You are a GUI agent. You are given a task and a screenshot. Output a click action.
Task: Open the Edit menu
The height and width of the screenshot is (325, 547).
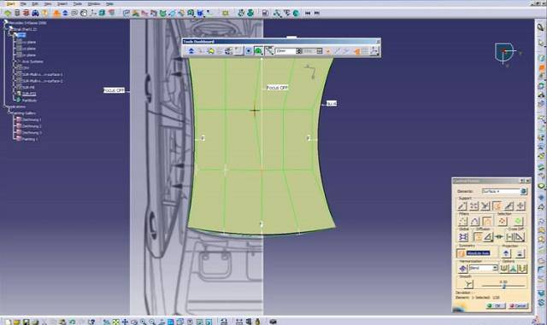35,3
